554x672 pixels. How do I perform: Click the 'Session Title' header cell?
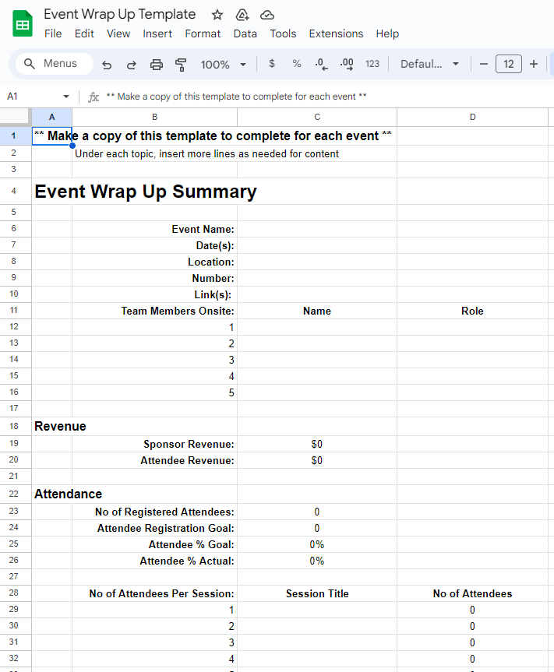(317, 593)
